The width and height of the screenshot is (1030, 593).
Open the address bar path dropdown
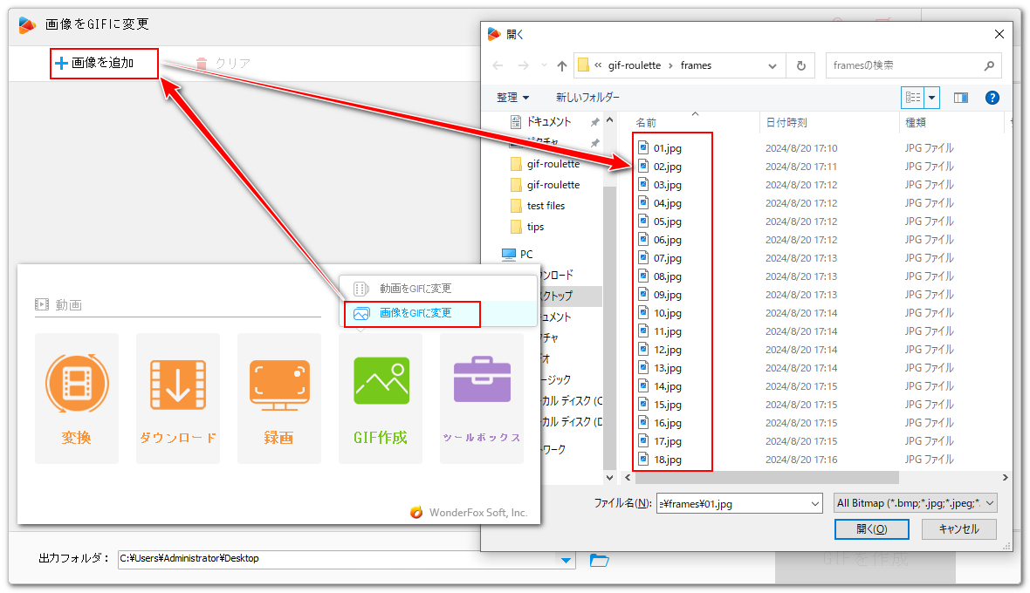pos(772,65)
